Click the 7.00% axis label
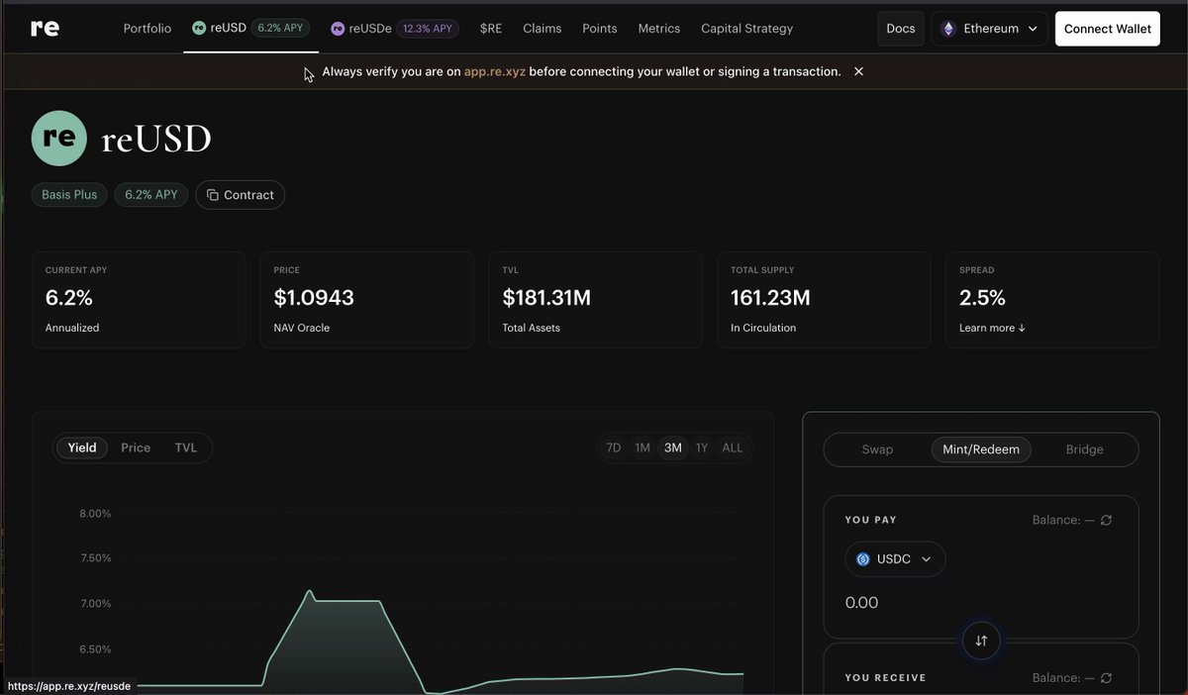 95,604
